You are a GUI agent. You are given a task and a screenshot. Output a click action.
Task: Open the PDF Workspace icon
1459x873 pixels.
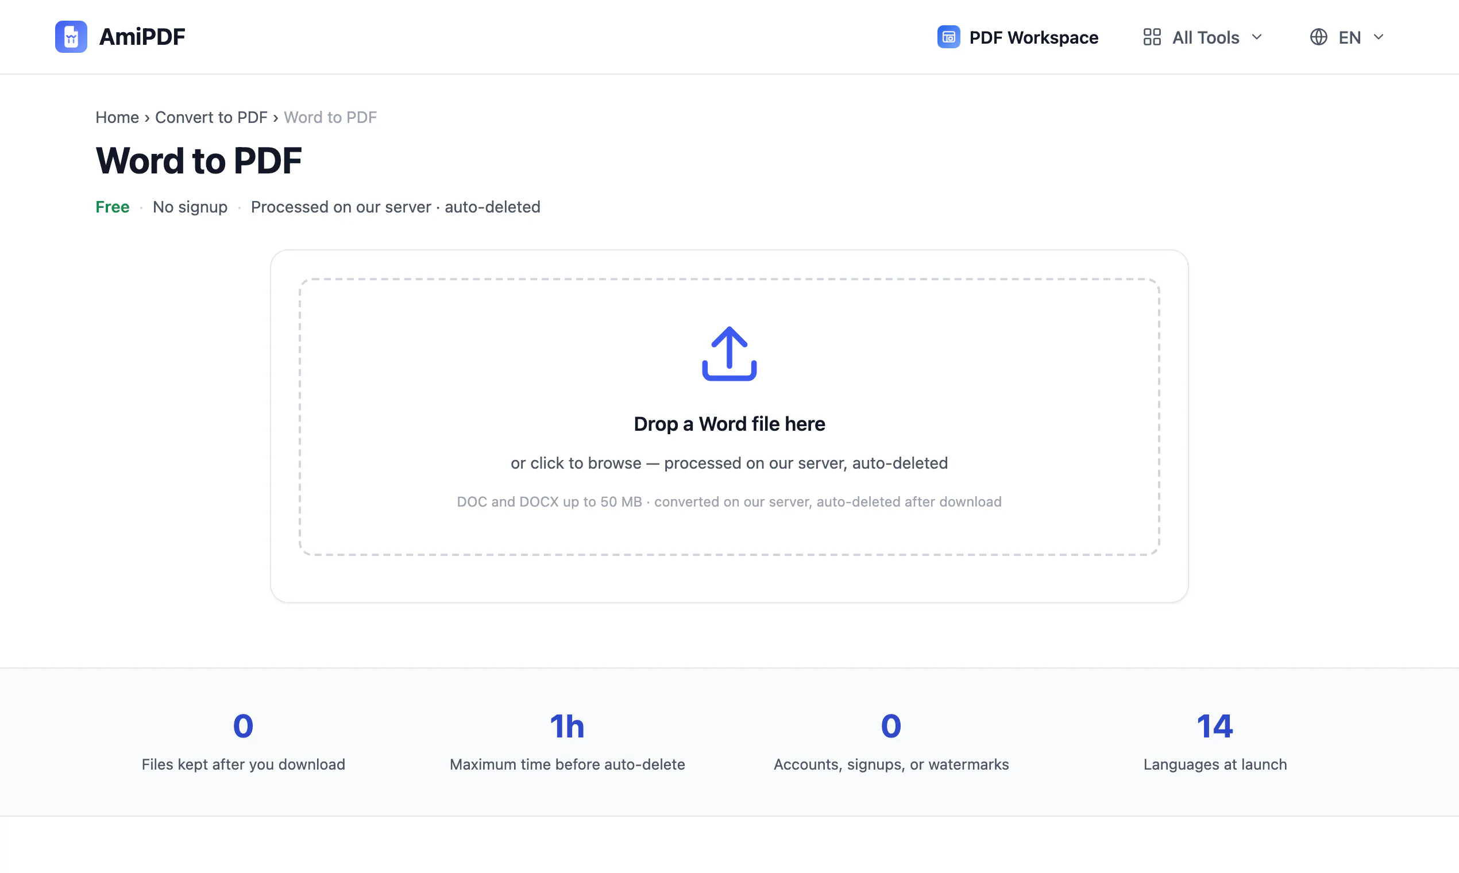click(948, 37)
